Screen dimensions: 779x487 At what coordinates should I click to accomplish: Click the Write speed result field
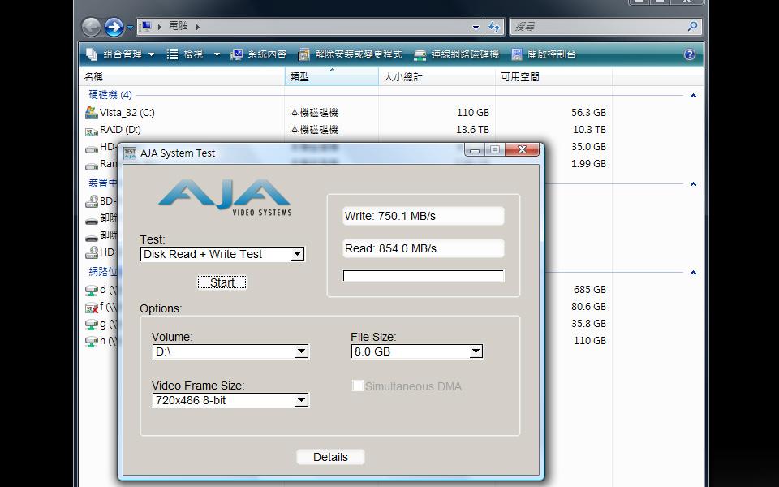click(x=424, y=216)
